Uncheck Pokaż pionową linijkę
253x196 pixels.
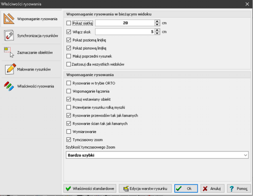(x=68, y=48)
